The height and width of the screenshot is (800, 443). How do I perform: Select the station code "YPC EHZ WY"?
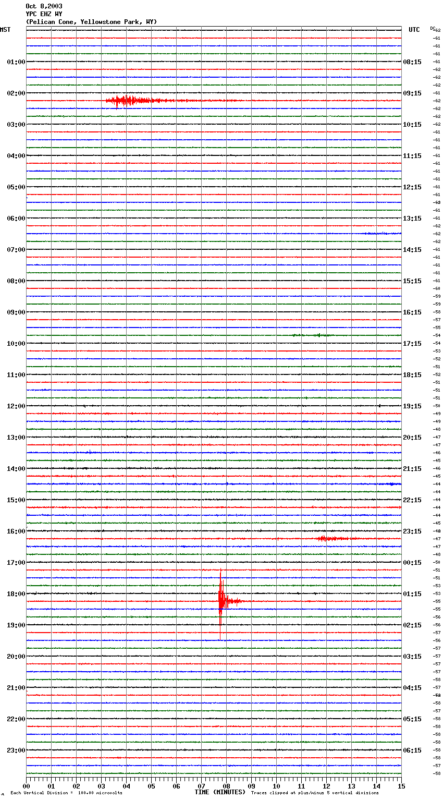pyautogui.click(x=44, y=14)
